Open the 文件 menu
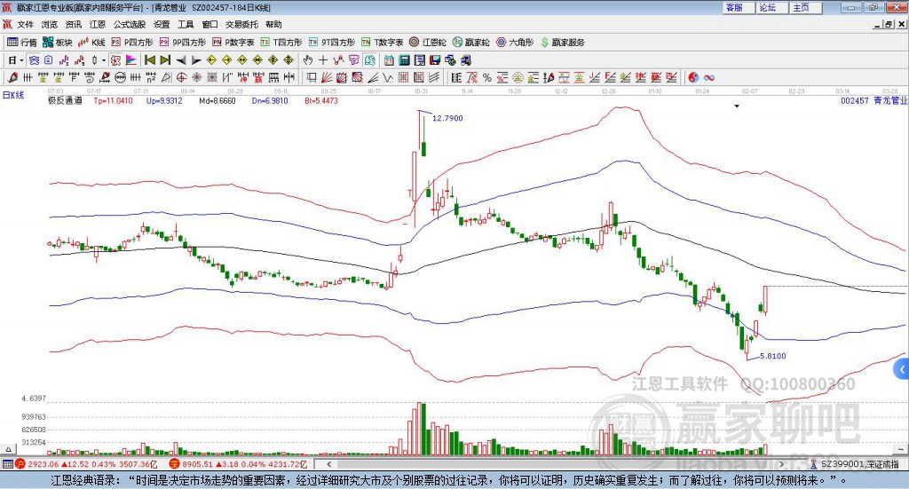Image resolution: width=909 pixels, height=489 pixels. (x=25, y=24)
